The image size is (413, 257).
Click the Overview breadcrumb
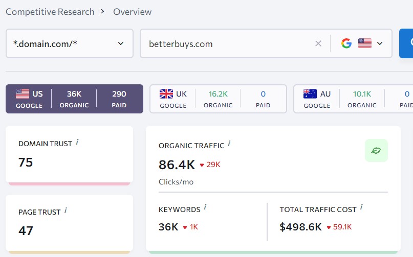pos(132,12)
